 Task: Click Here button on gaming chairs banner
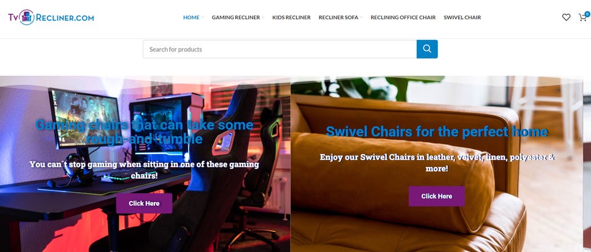(144, 203)
